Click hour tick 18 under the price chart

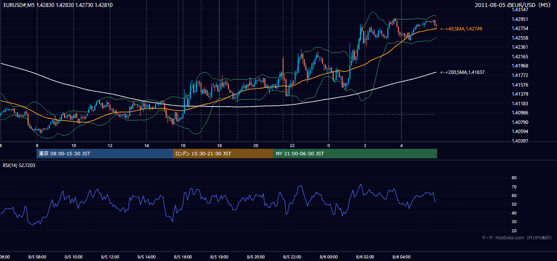pos(219,145)
